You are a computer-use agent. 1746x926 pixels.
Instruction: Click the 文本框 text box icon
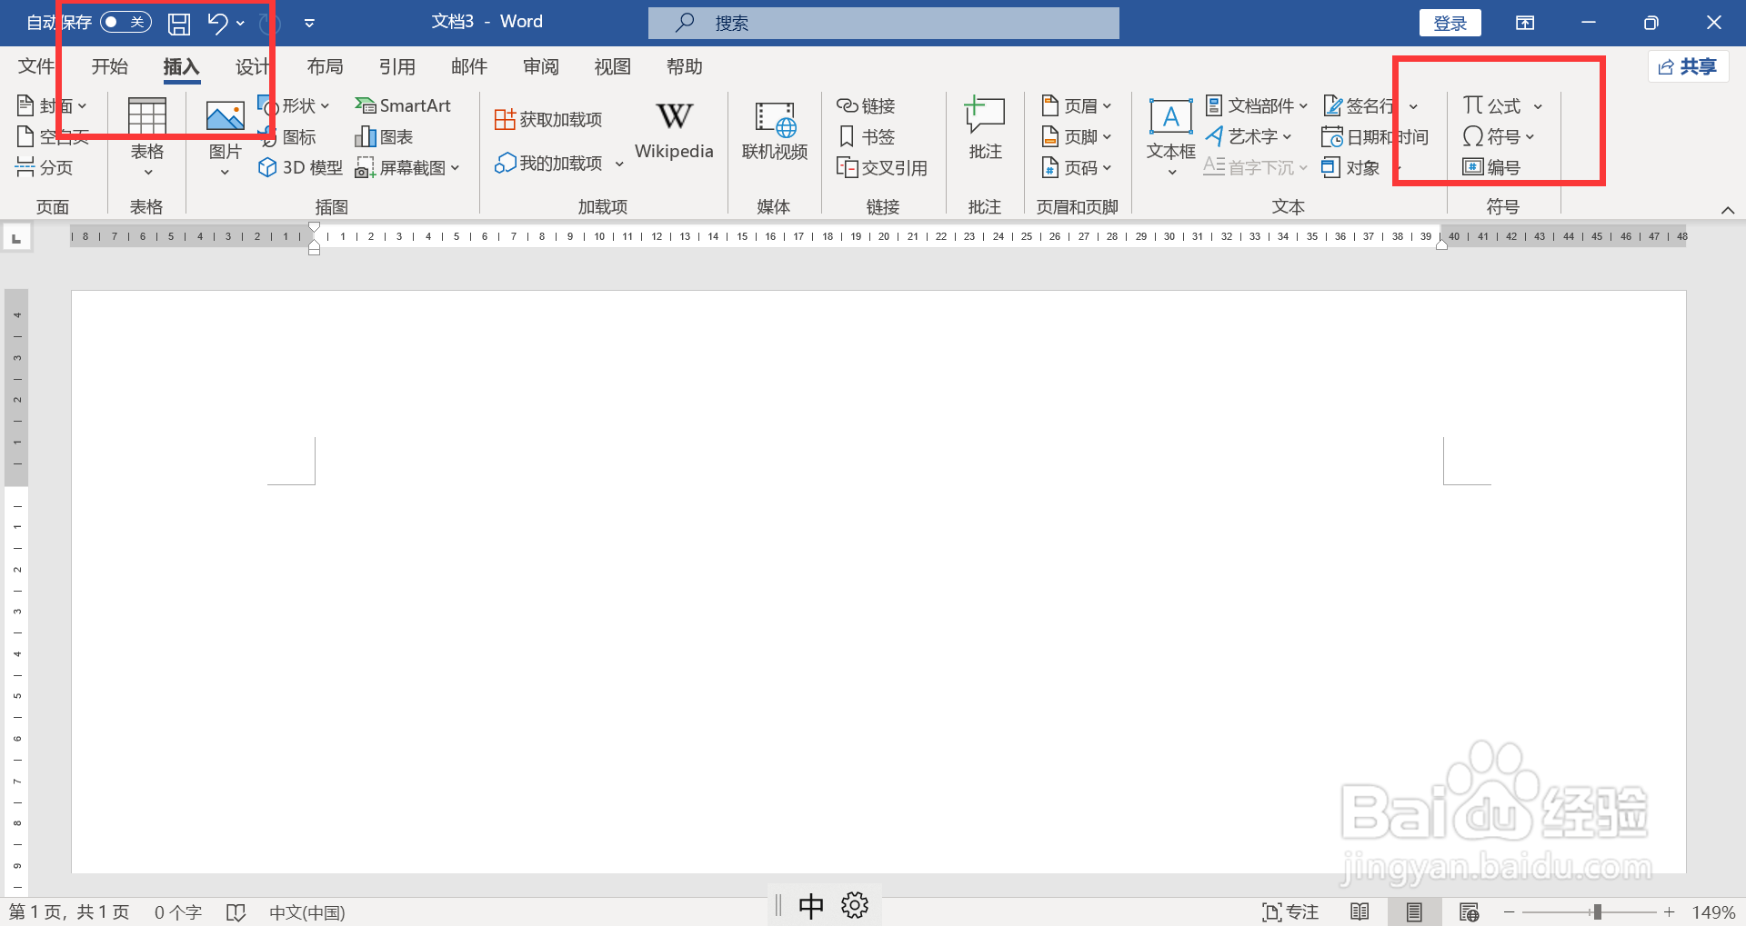point(1170,116)
